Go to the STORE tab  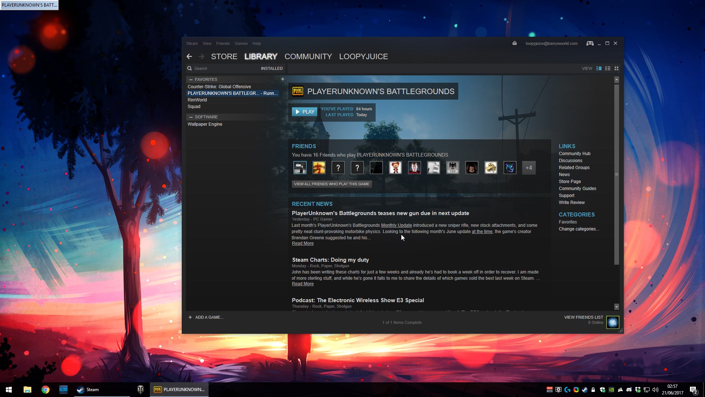click(x=224, y=57)
